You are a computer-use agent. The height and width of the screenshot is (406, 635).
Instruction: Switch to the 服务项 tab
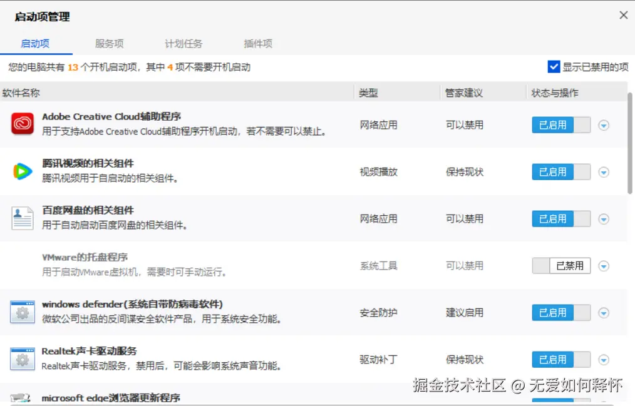pyautogui.click(x=110, y=44)
